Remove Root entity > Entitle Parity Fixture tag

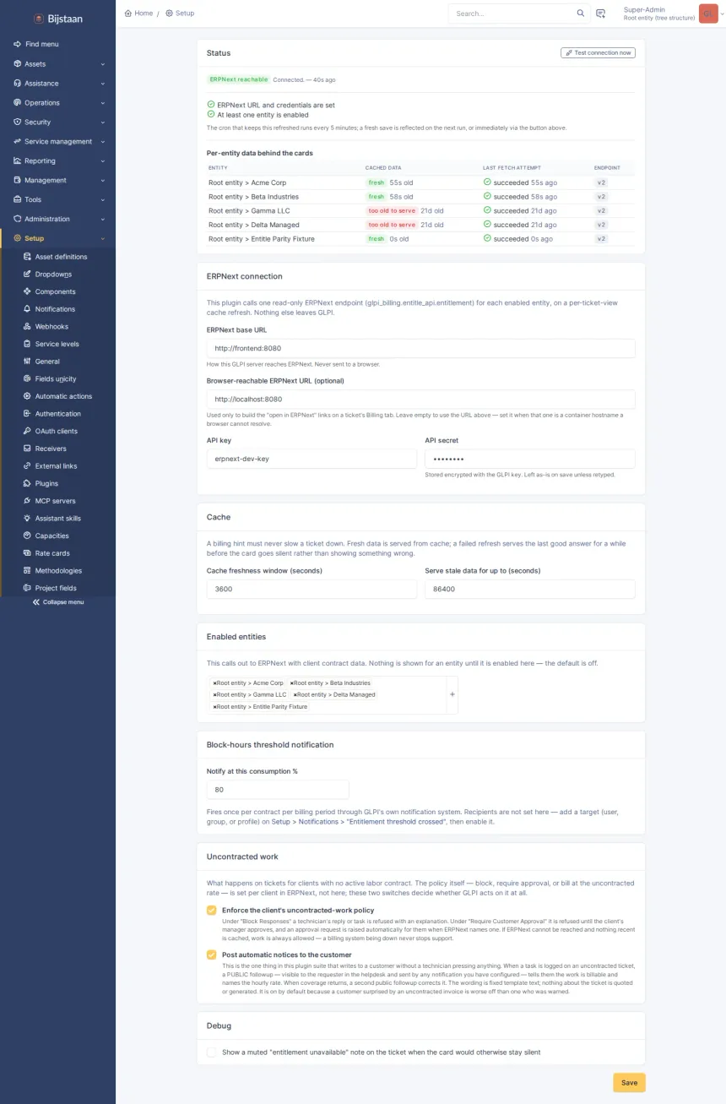(214, 706)
